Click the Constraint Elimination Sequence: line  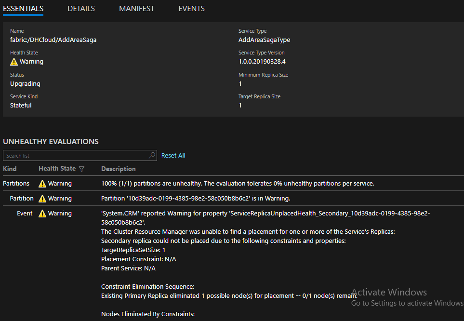(147, 287)
